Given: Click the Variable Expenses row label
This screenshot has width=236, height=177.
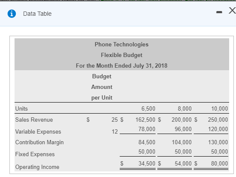Looking at the screenshot, I should coord(38,131).
